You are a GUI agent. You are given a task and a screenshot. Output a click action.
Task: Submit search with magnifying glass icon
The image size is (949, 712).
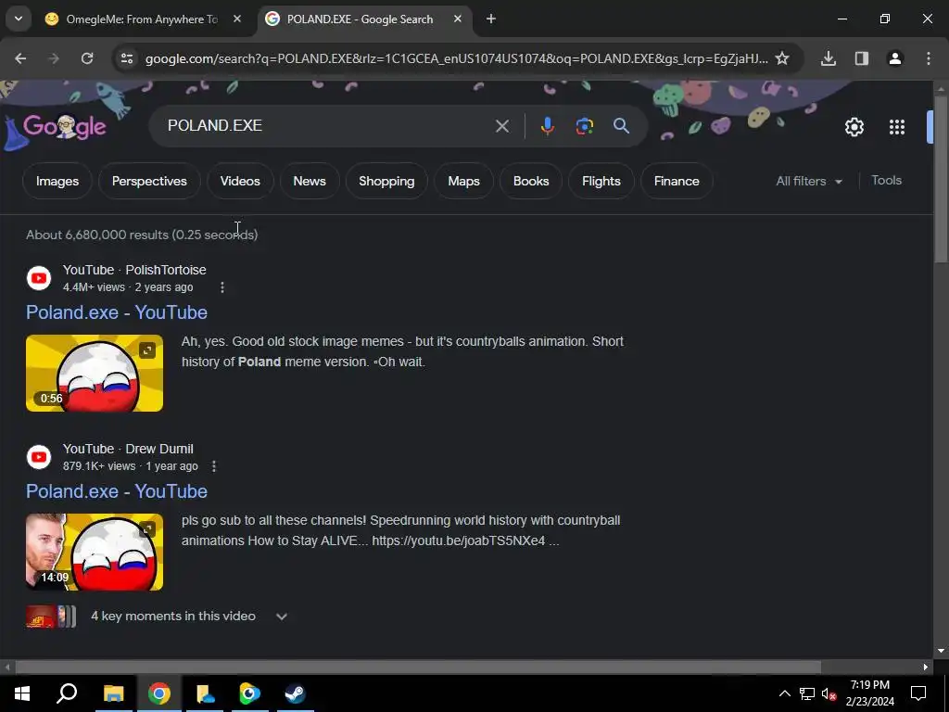point(621,126)
